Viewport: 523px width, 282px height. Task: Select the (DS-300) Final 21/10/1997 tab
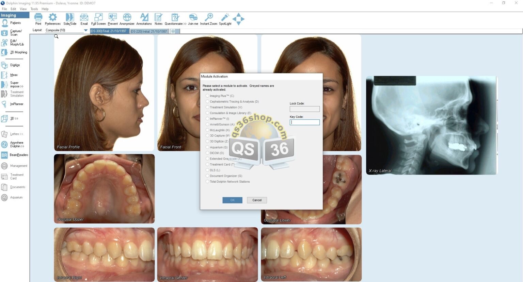[x=110, y=31]
